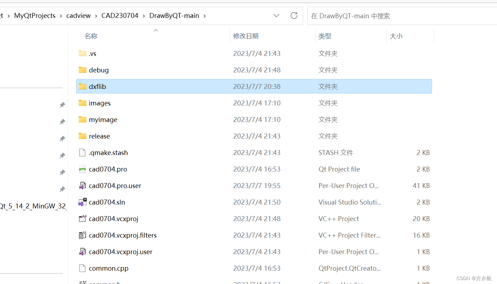497x284 pixels.
Task: Click the date 2023/7/7 20:38 of dxflib
Action: coord(257,86)
